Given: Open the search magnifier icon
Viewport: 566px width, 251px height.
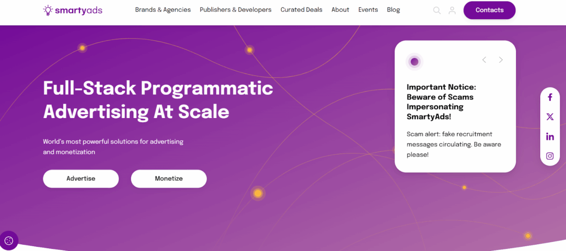Looking at the screenshot, I should (x=437, y=10).
